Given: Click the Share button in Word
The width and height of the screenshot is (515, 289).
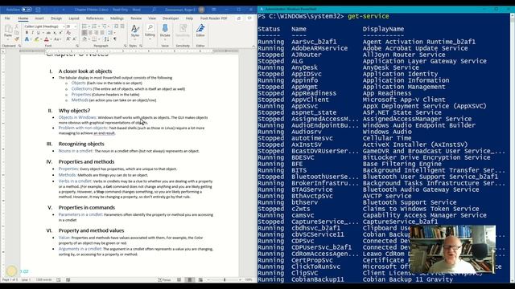Looking at the screenshot, I should [239, 18].
